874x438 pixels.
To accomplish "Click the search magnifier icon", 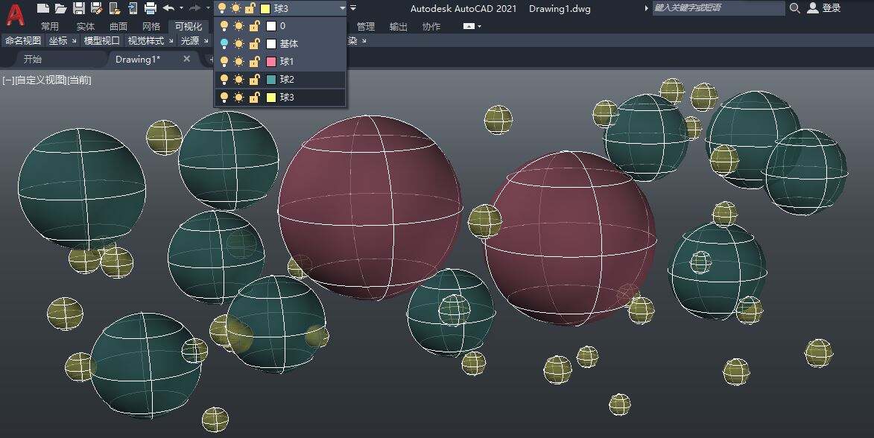I will coord(795,8).
